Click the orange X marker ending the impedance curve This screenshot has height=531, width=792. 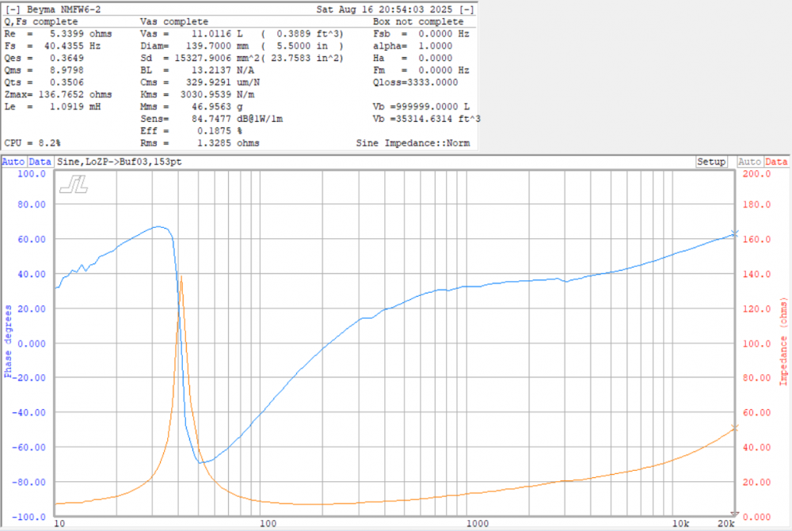734,427
